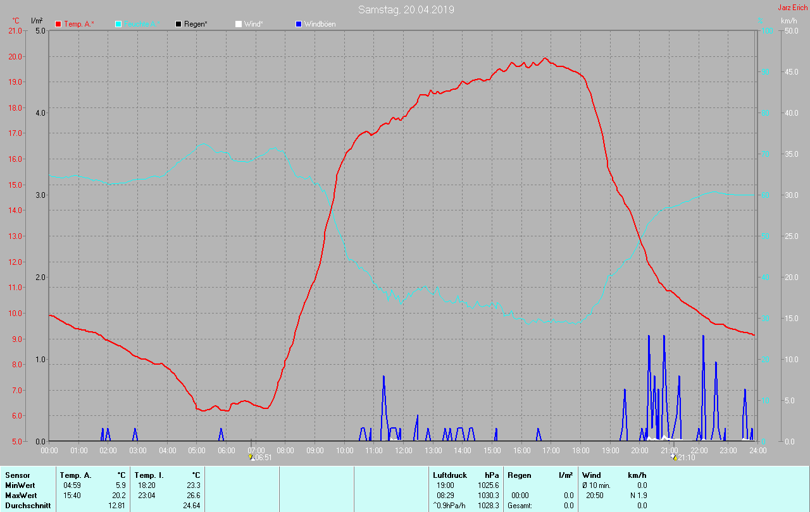Viewport: 810px width, 512px height.
Task: Click the 'Jarz Erich' author text
Action: tap(792, 8)
